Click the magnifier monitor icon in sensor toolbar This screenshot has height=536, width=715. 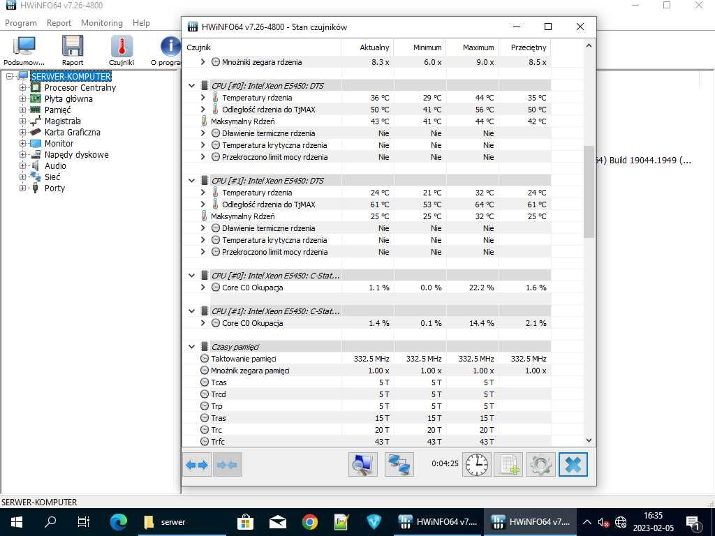tap(363, 464)
